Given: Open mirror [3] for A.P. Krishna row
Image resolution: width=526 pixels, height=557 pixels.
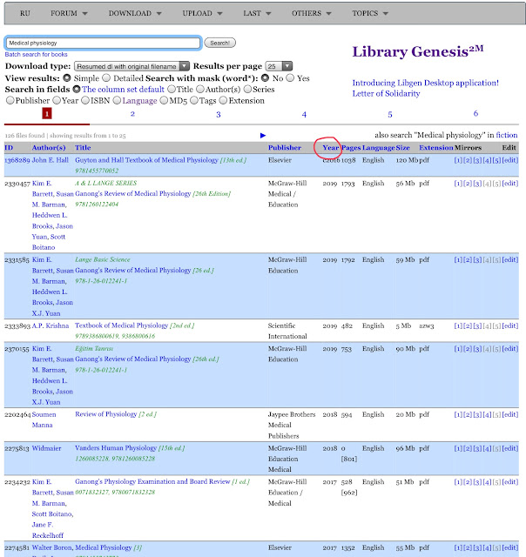Looking at the screenshot, I should (477, 325).
